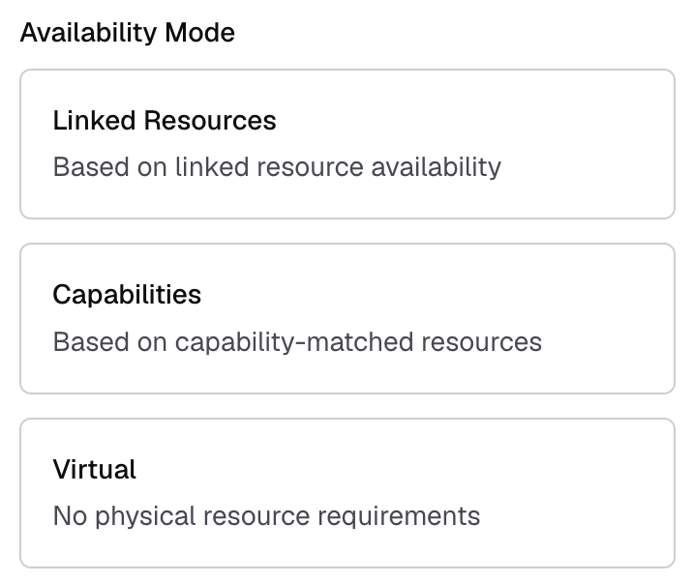Set availability to capability-matched resources
The image size is (693, 582).
(346, 318)
